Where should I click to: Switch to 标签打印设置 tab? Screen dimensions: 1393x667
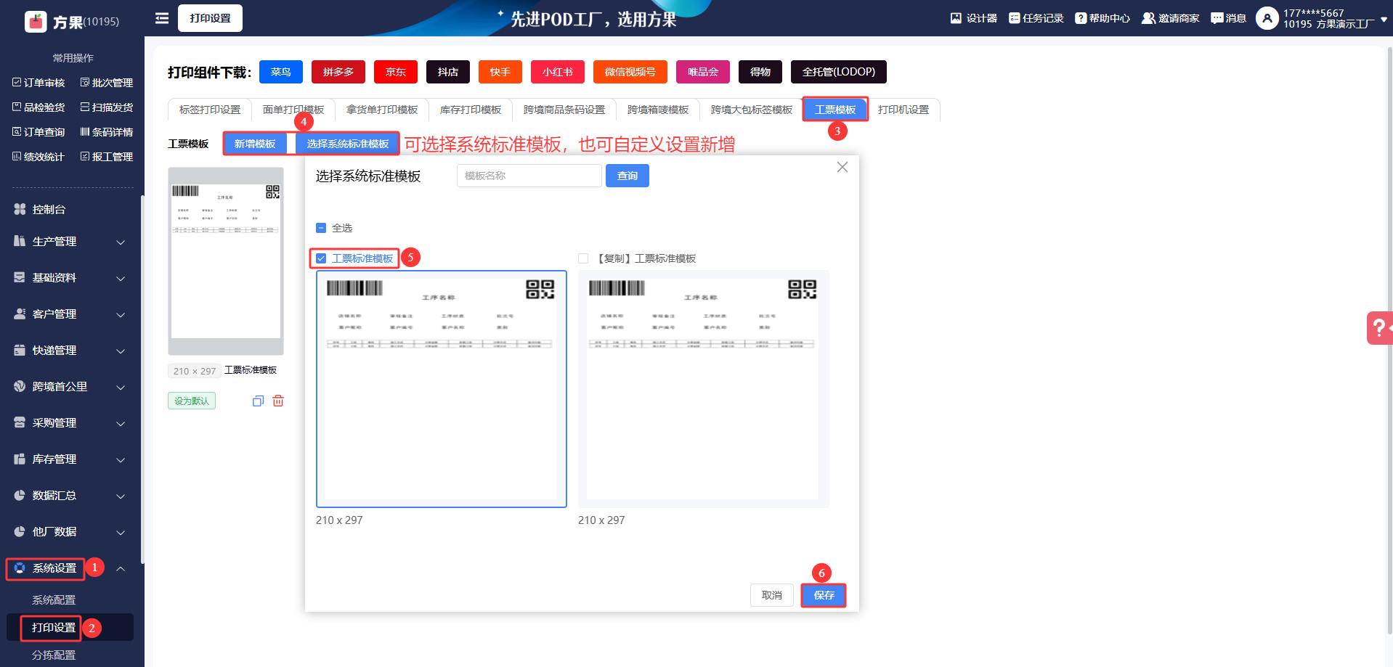tap(210, 110)
